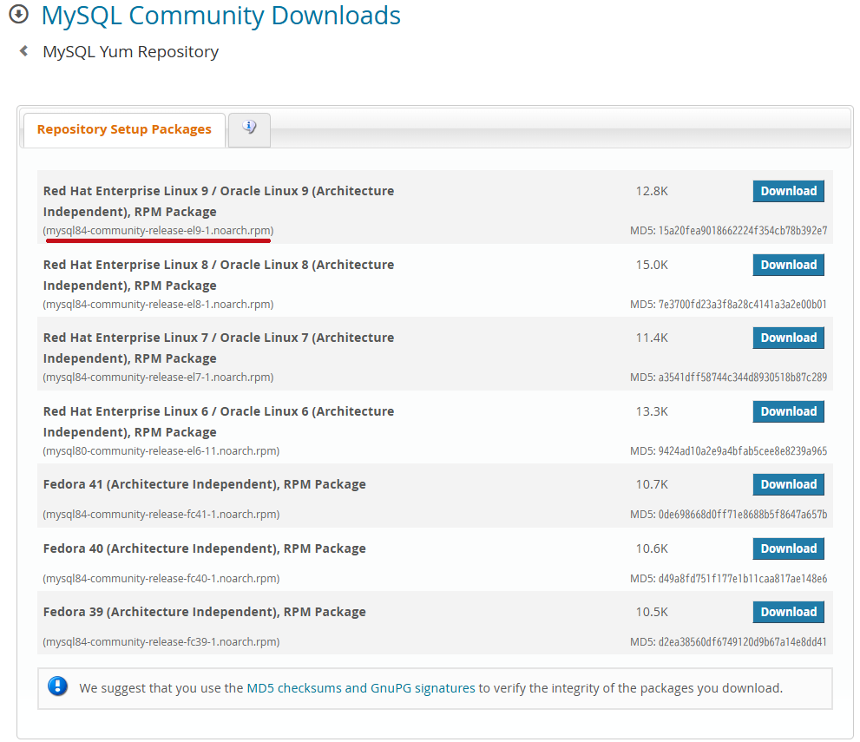Viewport: 860px width, 742px height.
Task: Click the Red Hat Enterprise Linux 6 package title
Action: (x=219, y=422)
